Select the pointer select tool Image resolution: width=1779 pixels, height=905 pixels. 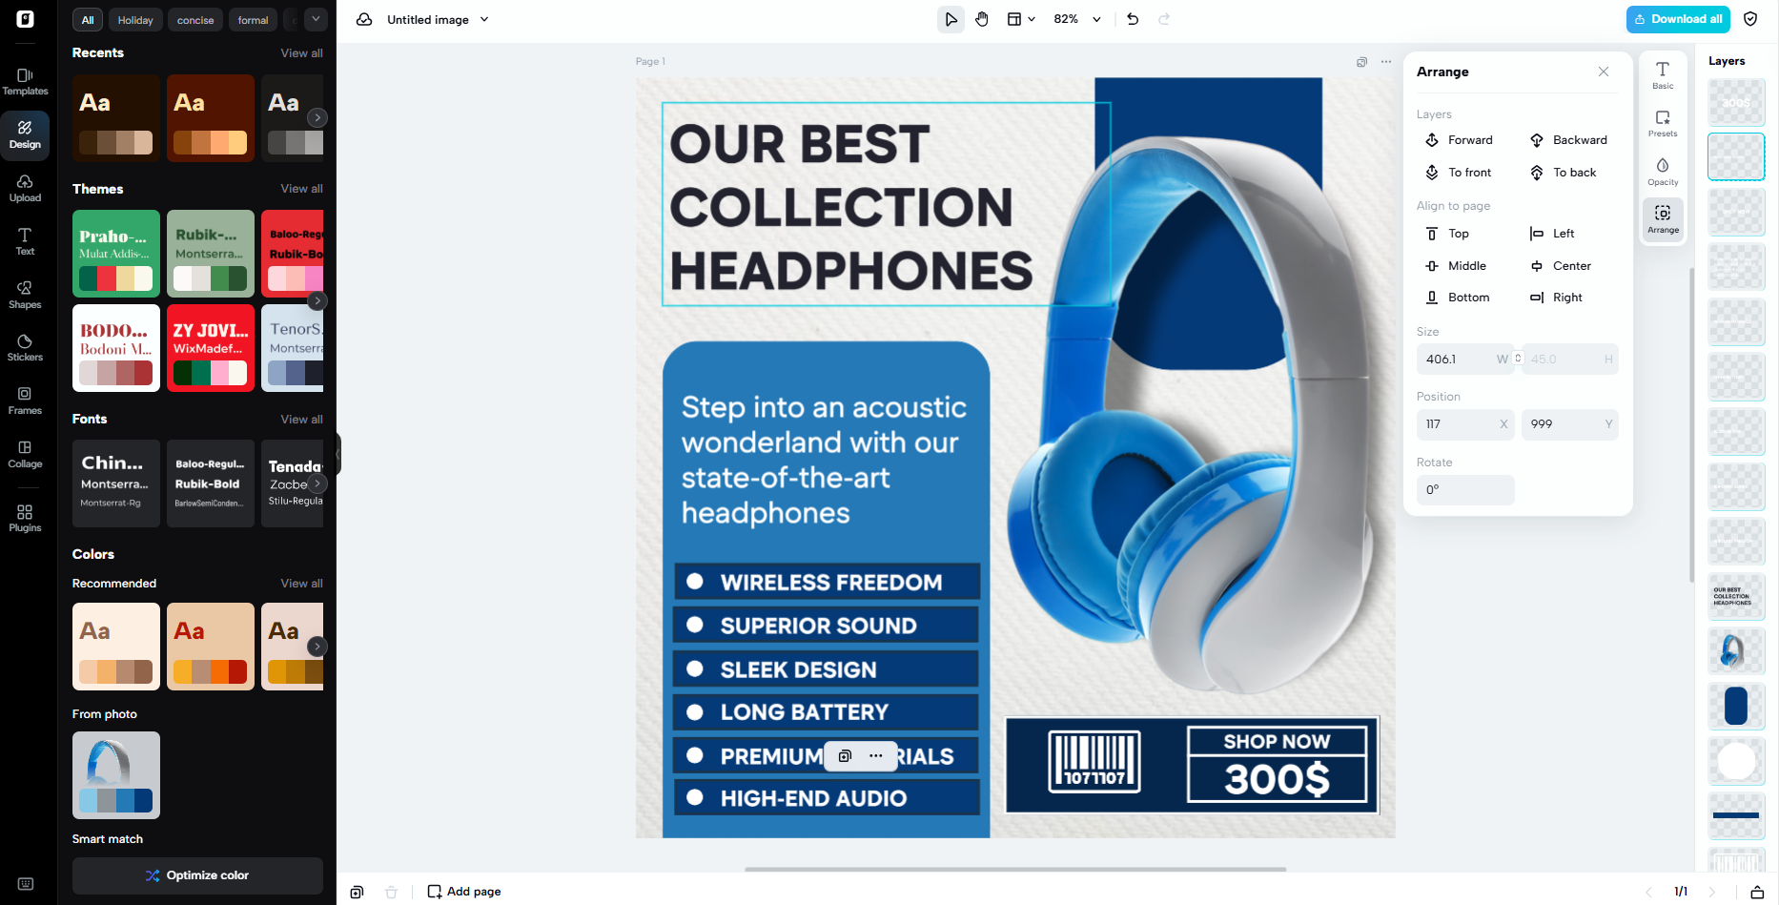[x=951, y=19]
